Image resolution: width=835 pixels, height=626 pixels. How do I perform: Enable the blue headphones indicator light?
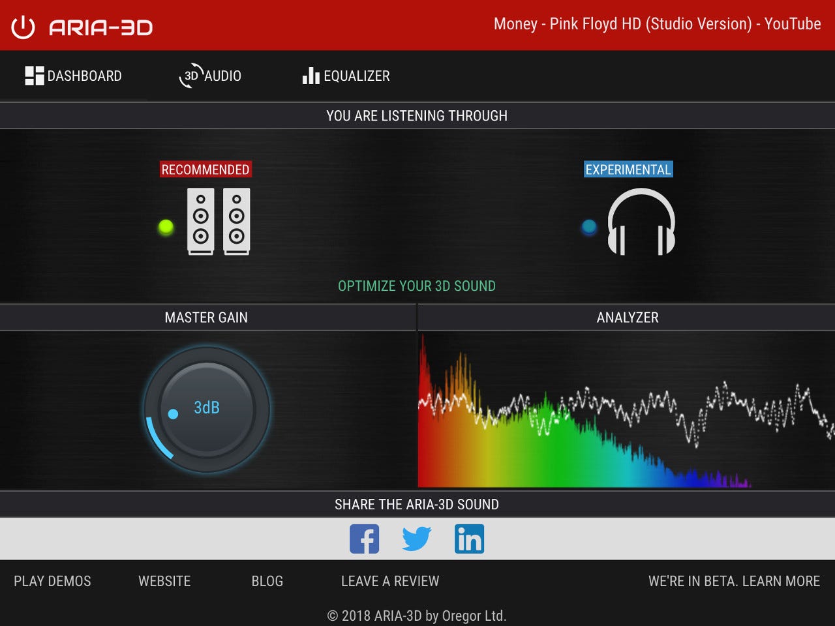[589, 227]
